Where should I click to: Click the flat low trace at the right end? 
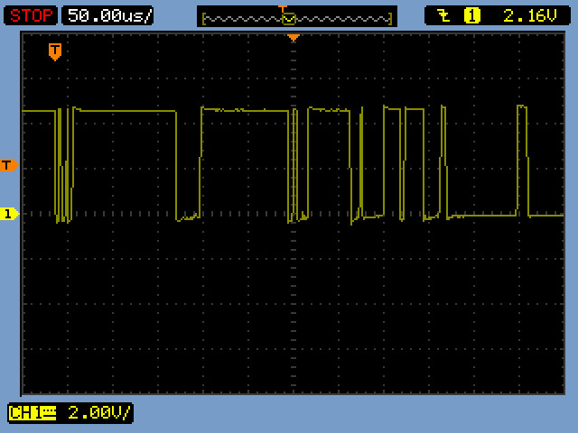coord(545,216)
